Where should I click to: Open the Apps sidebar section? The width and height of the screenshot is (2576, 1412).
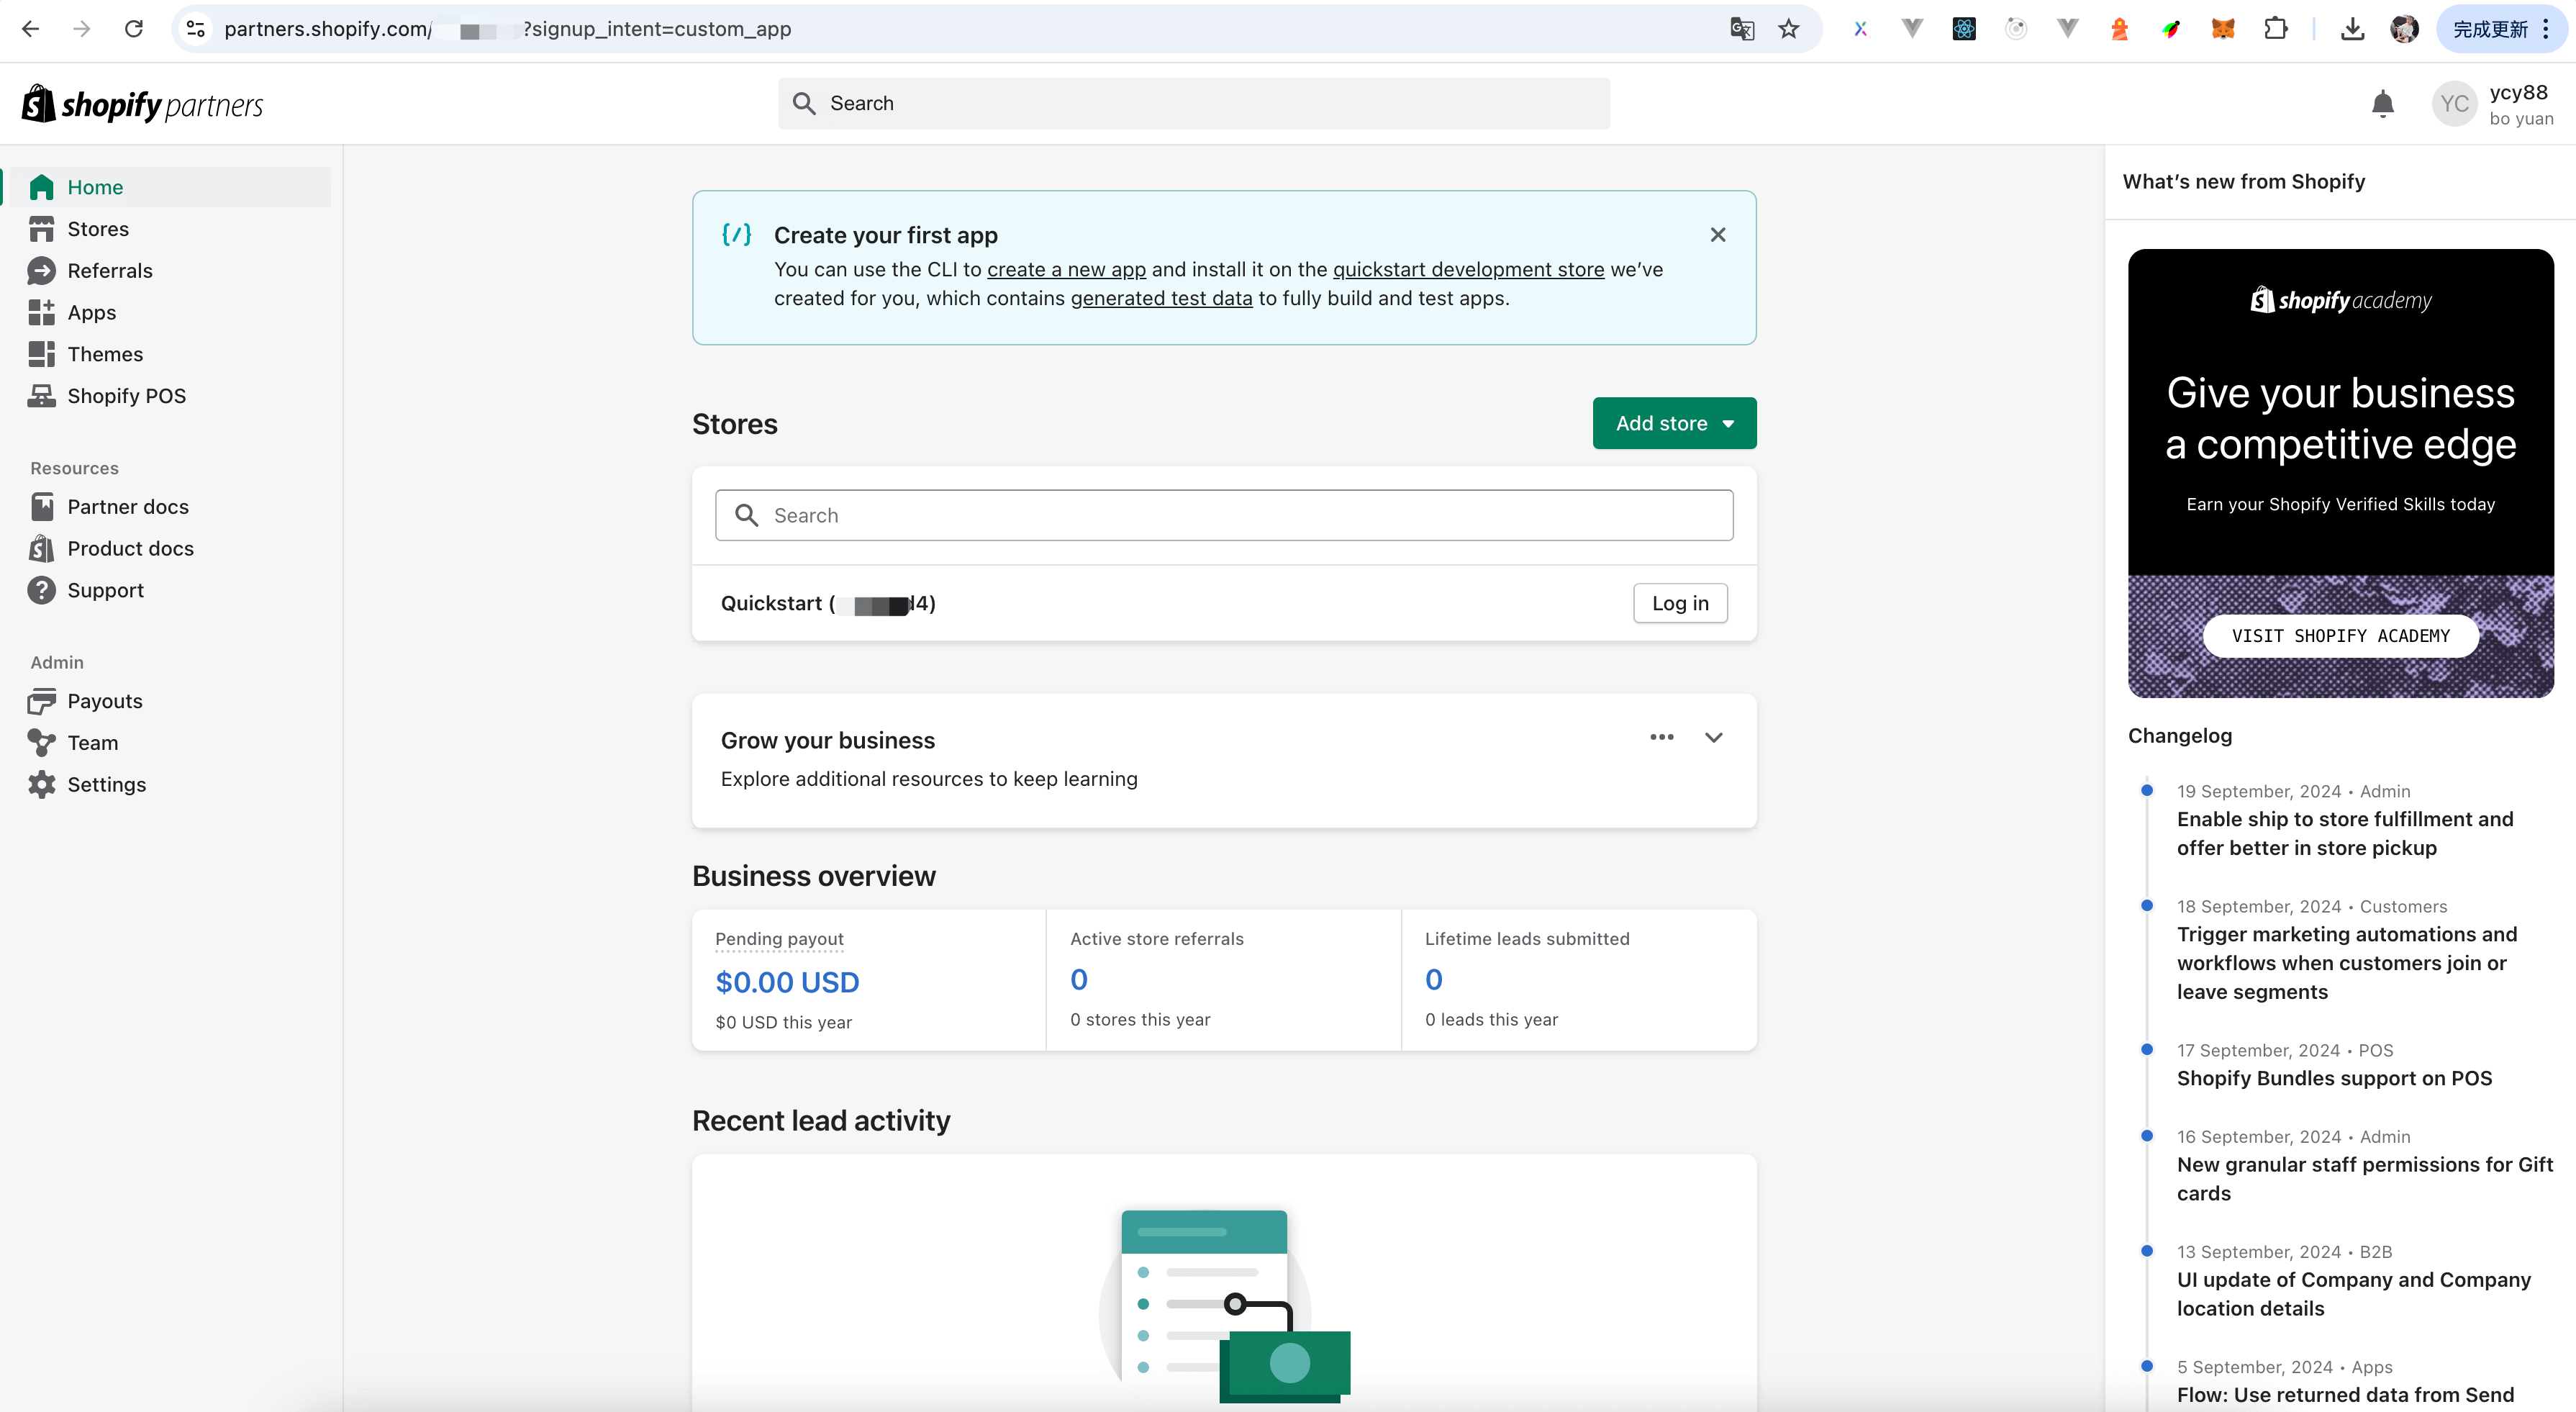(91, 313)
